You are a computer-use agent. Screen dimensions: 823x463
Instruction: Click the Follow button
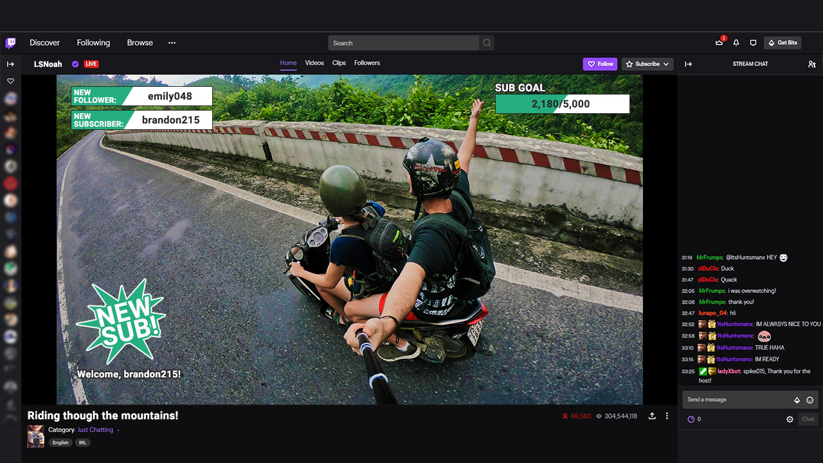600,64
